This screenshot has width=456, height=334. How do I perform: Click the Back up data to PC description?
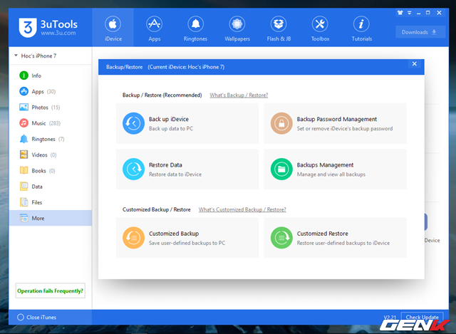tap(171, 128)
